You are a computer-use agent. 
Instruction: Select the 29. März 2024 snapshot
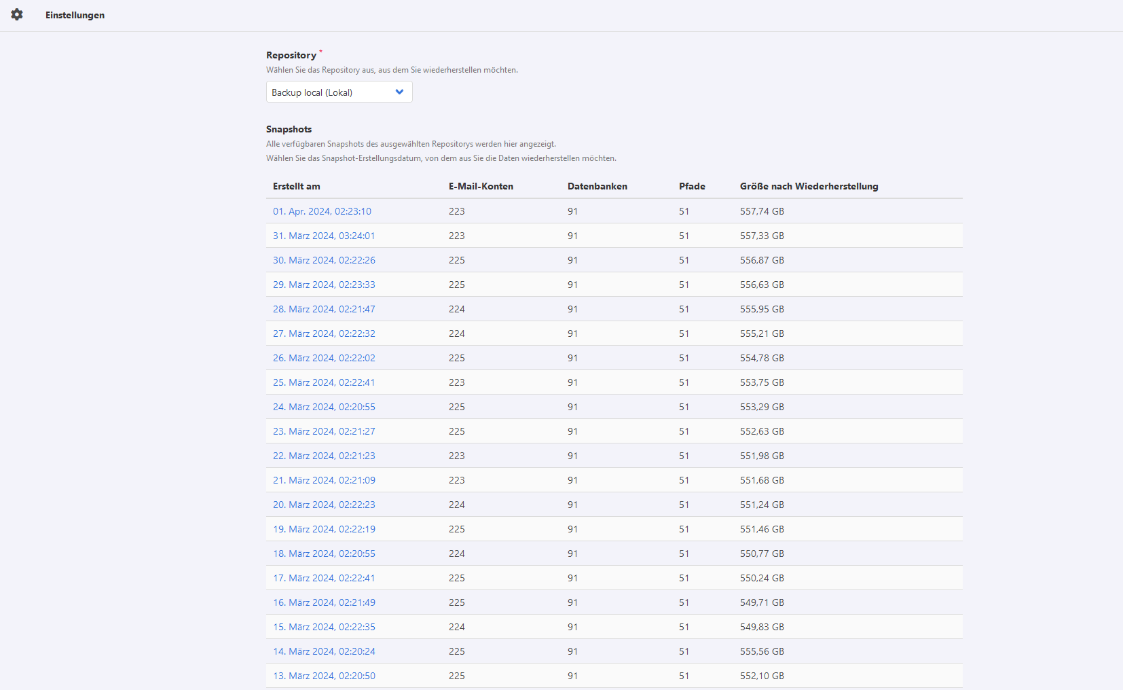[324, 285]
